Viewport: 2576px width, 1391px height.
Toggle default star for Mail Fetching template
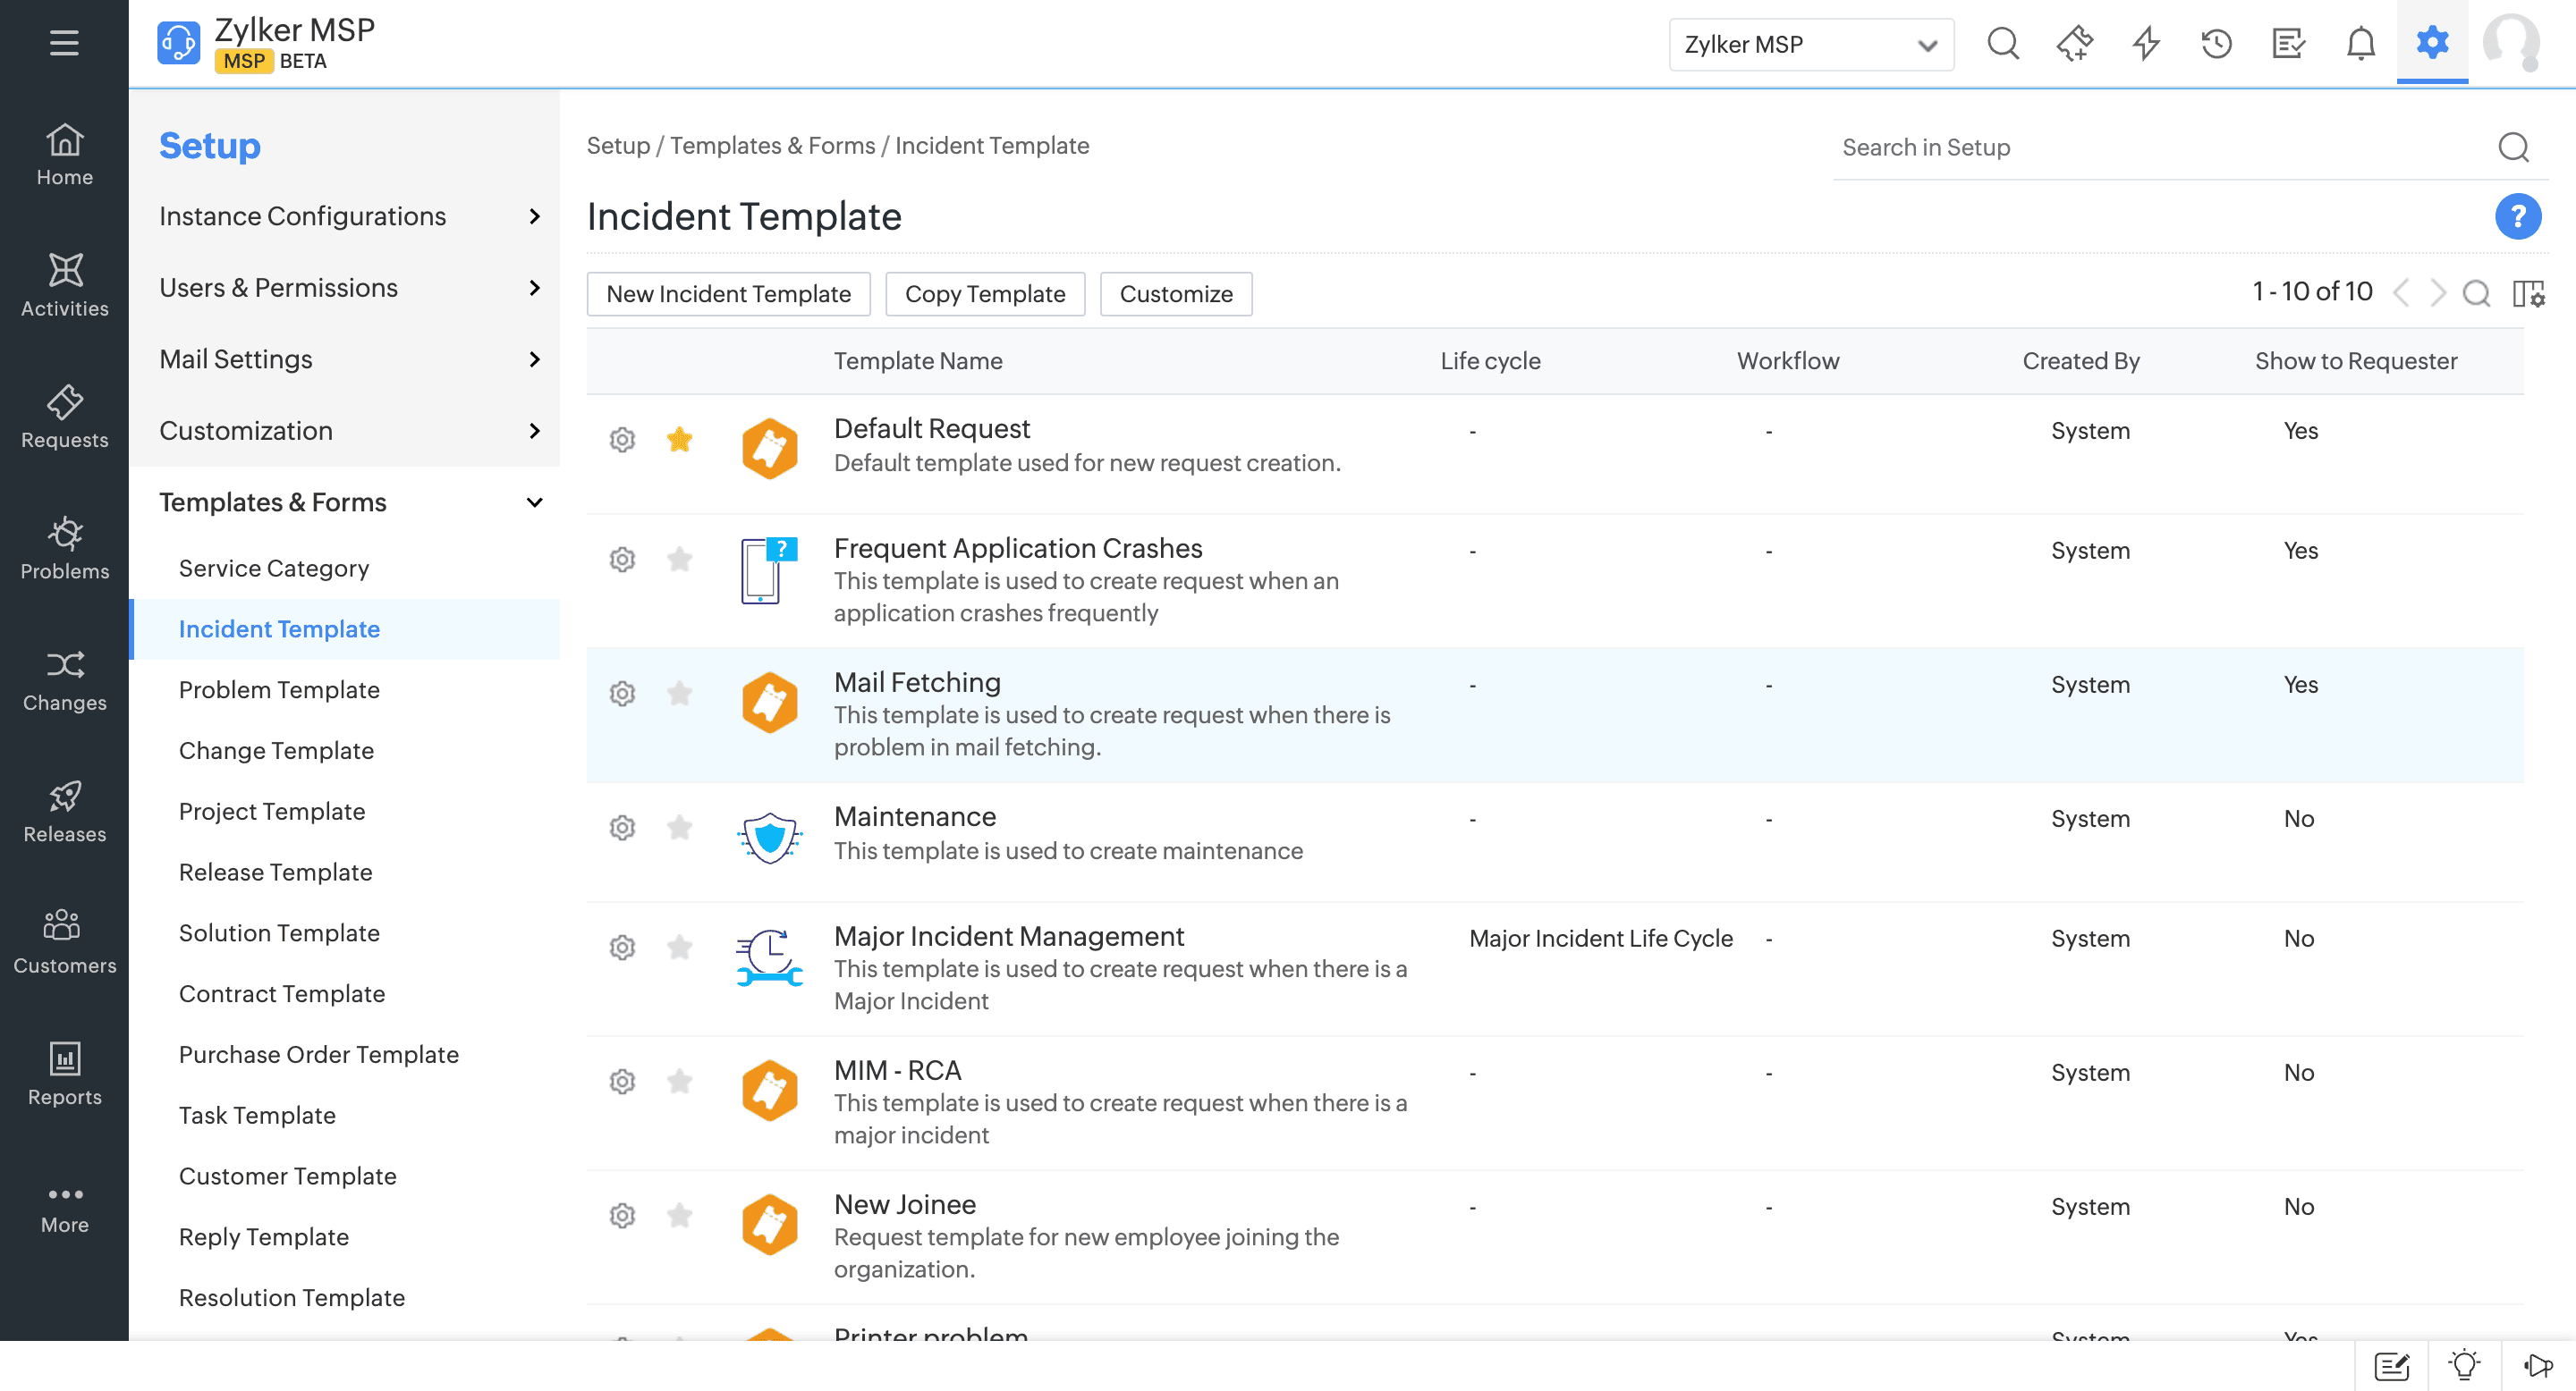tap(679, 693)
